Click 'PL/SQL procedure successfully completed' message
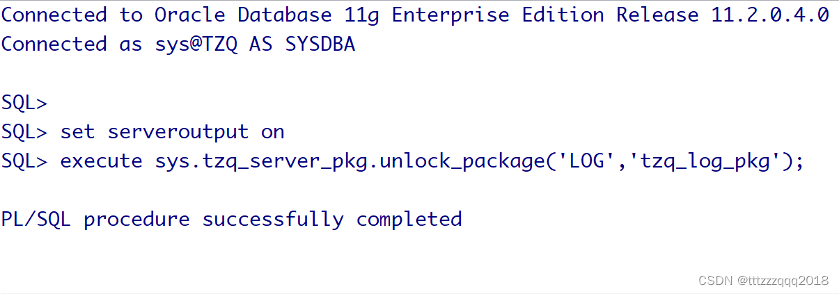This screenshot has height=294, width=839. point(232,220)
